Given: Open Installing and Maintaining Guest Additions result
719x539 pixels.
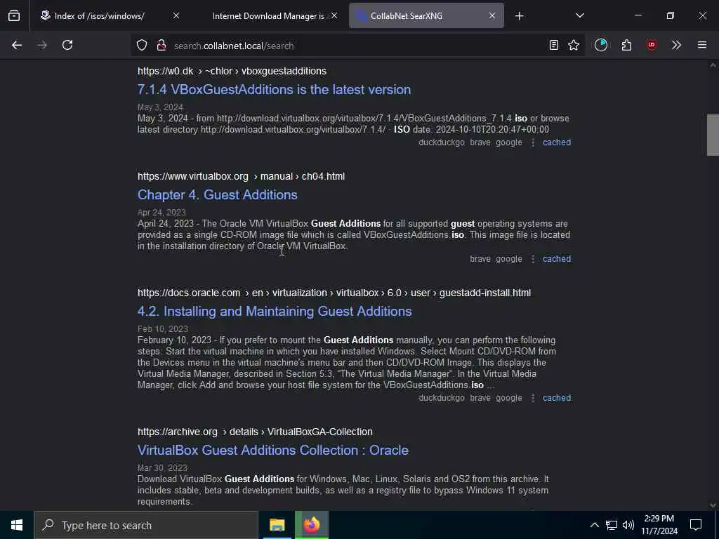Looking at the screenshot, I should (275, 311).
